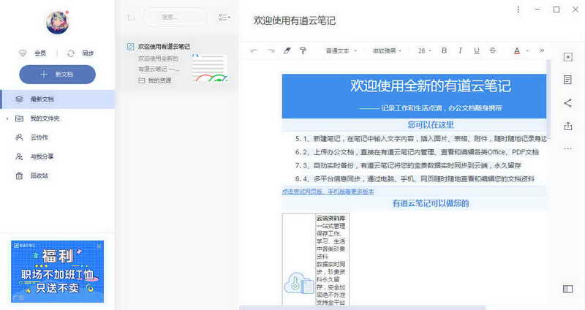Click the list line starting 自动实时备份
Image resolution: width=585 pixels, height=310 pixels.
point(408,166)
